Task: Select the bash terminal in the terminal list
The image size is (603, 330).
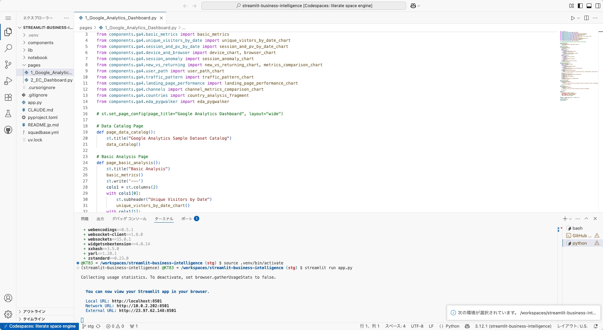Action: pos(577,228)
